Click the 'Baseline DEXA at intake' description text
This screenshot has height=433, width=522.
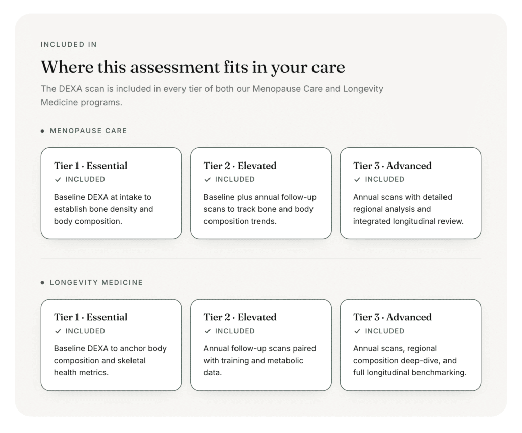pos(103,209)
